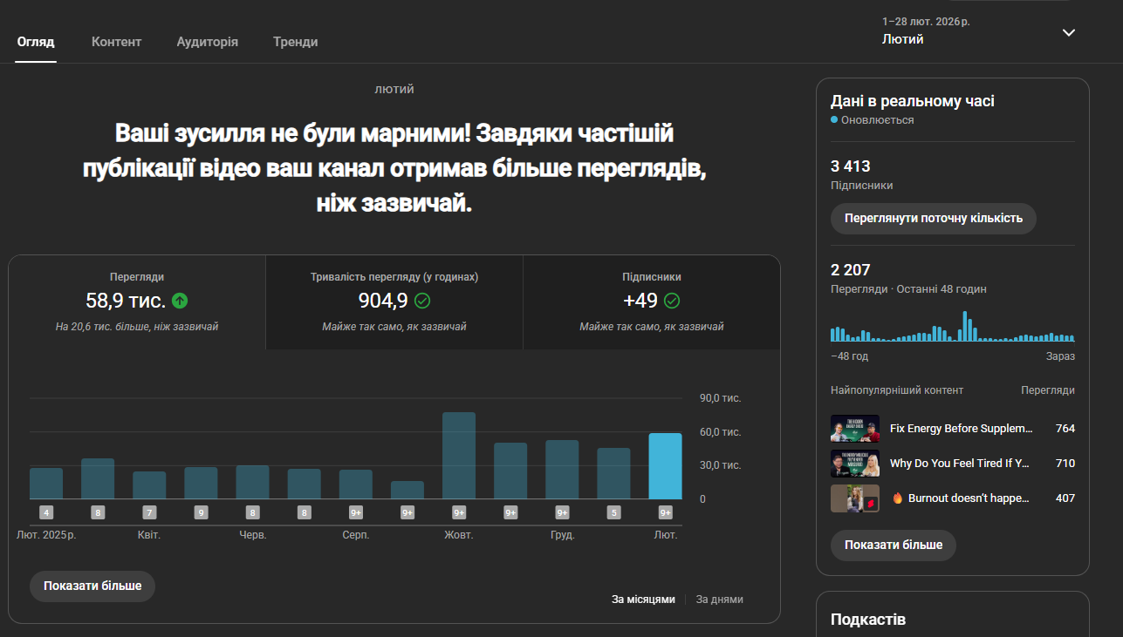
Task: Click the Why Do You Feel Tired video title
Action: tap(960, 464)
